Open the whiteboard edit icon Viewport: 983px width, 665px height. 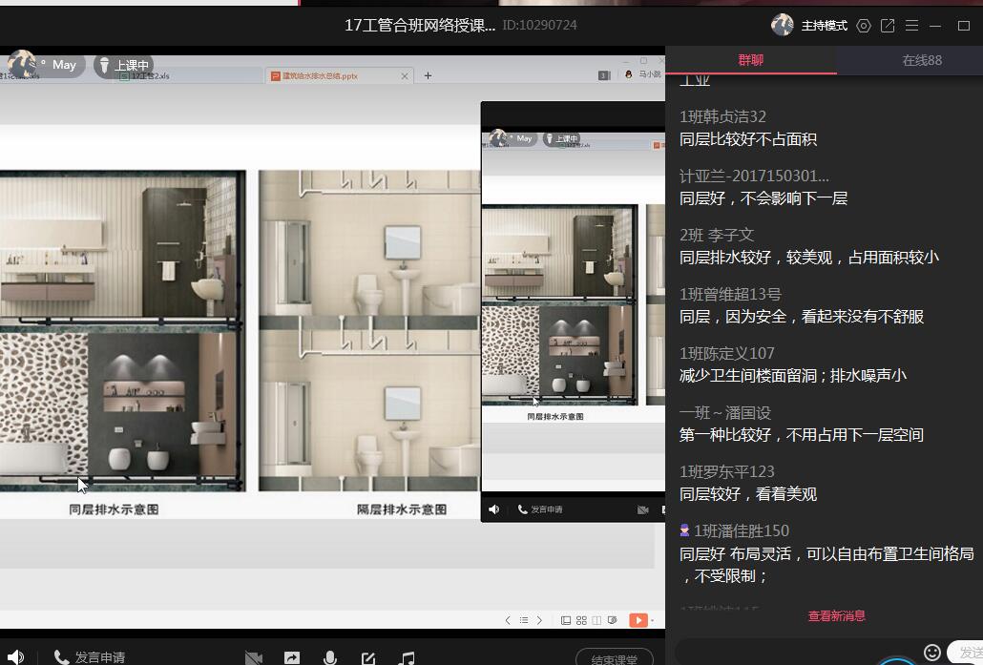(x=368, y=657)
